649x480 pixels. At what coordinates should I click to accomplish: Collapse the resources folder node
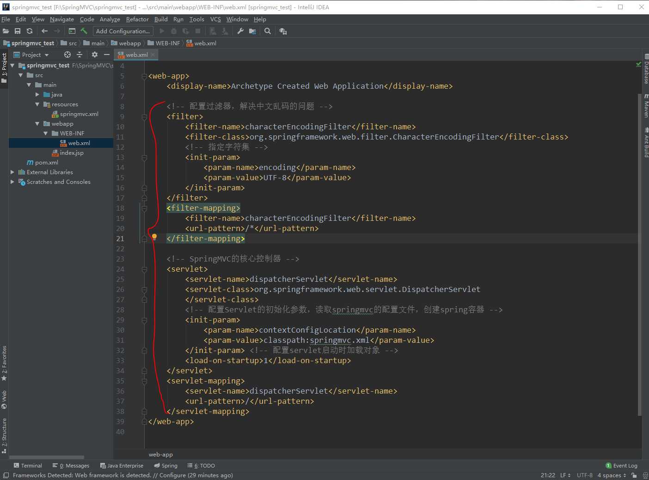pyautogui.click(x=37, y=104)
